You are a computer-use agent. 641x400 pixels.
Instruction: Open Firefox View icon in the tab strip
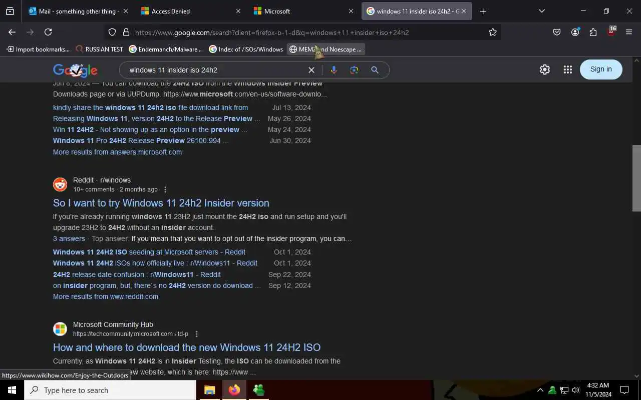pyautogui.click(x=10, y=11)
